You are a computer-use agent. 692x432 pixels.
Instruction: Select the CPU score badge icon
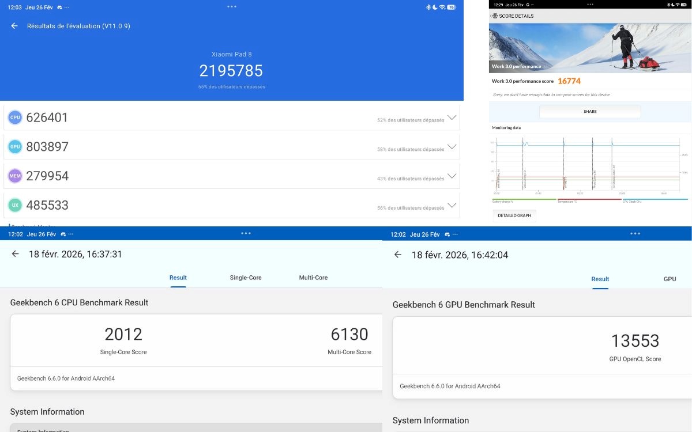14,117
